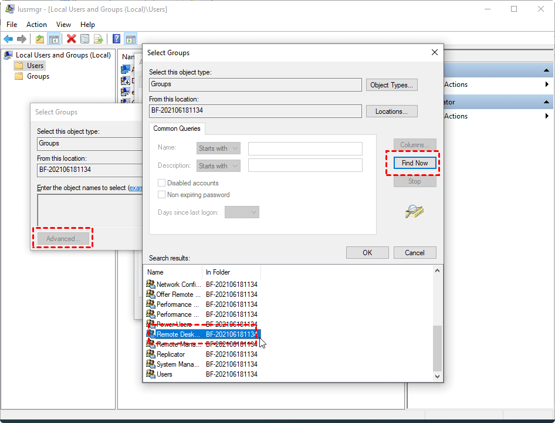
Task: Click the Up one level folder icon
Action: pos(39,39)
